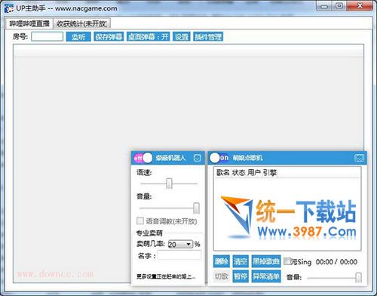Click the 监听 button

pos(78,37)
